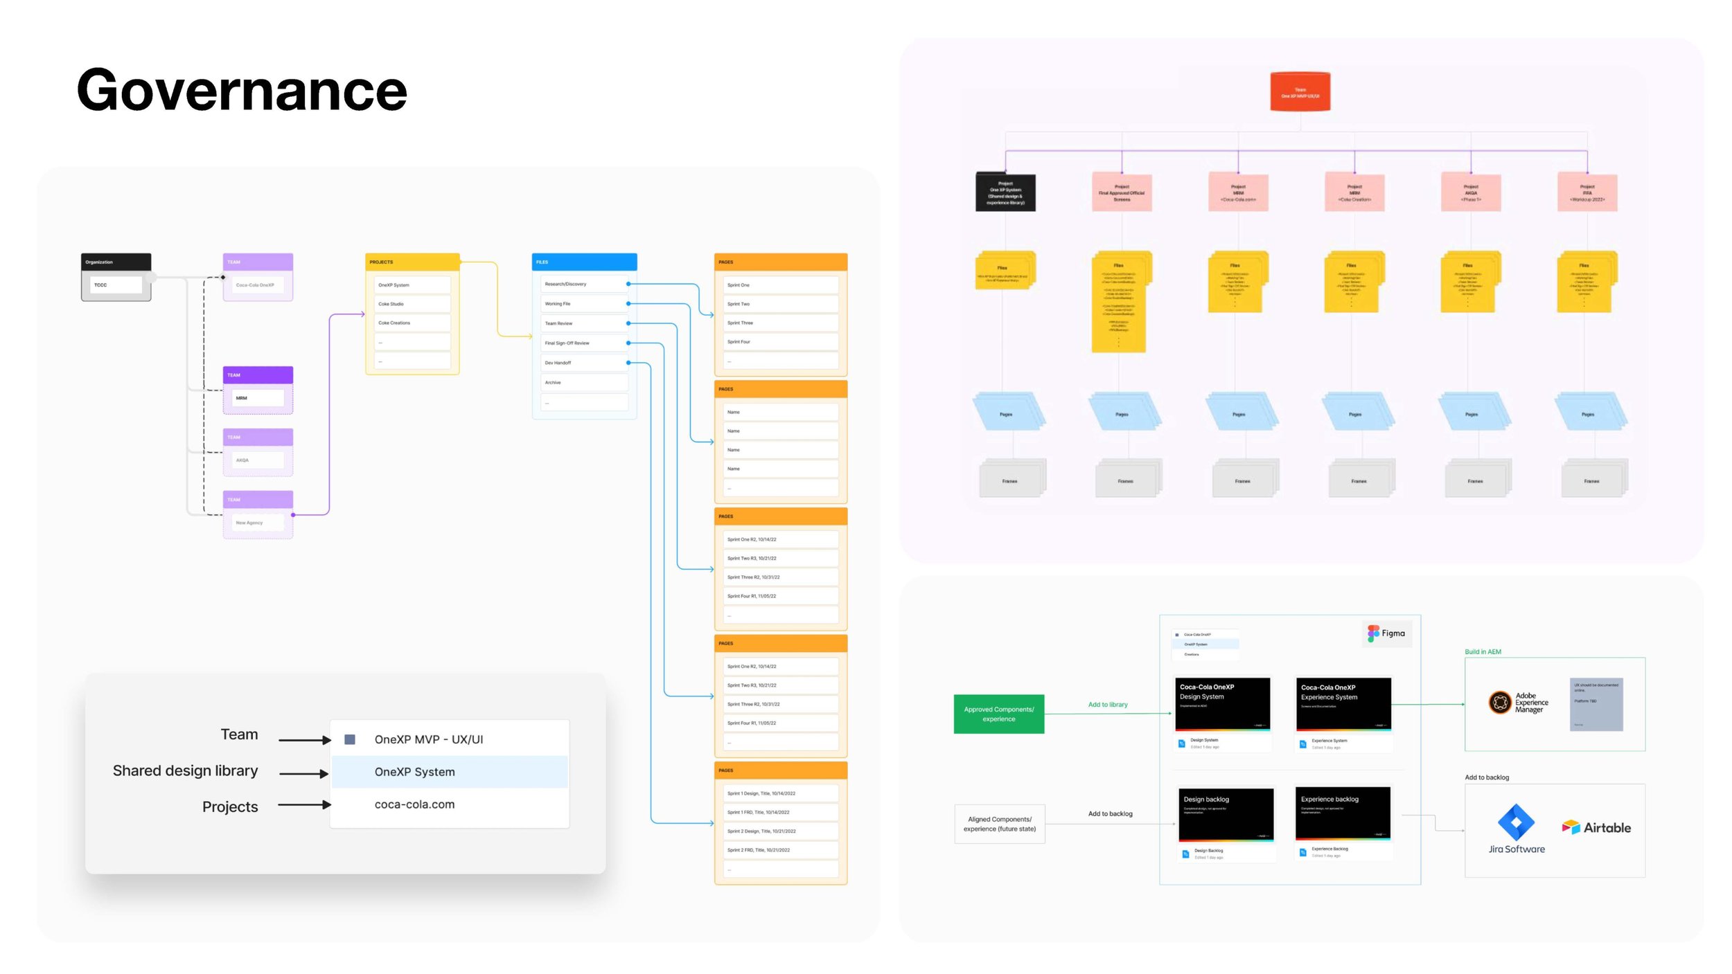Click the Airtable logo icon
This screenshot has height=974, width=1732.
coord(1571,827)
